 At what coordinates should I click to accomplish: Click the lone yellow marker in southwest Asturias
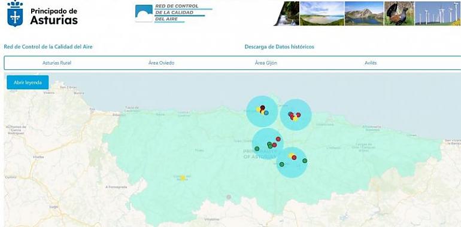pyautogui.click(x=183, y=178)
